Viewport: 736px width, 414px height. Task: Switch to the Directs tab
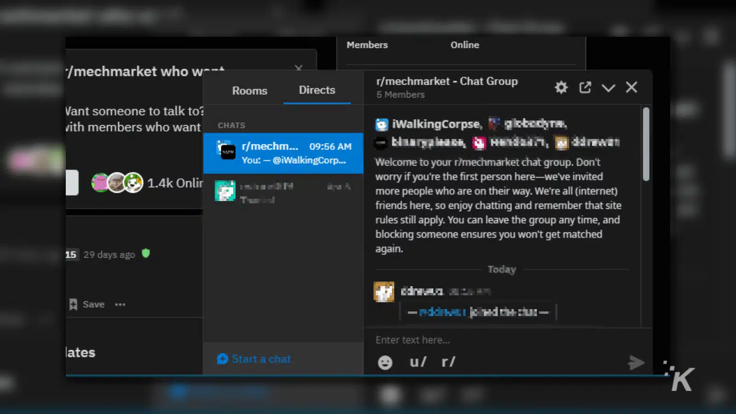tap(317, 90)
